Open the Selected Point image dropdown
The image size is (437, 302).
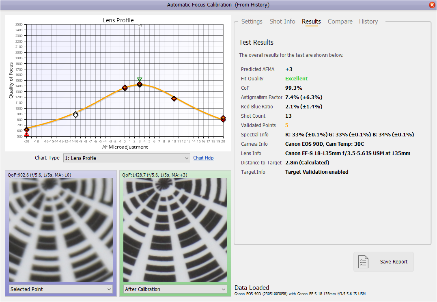click(x=61, y=289)
